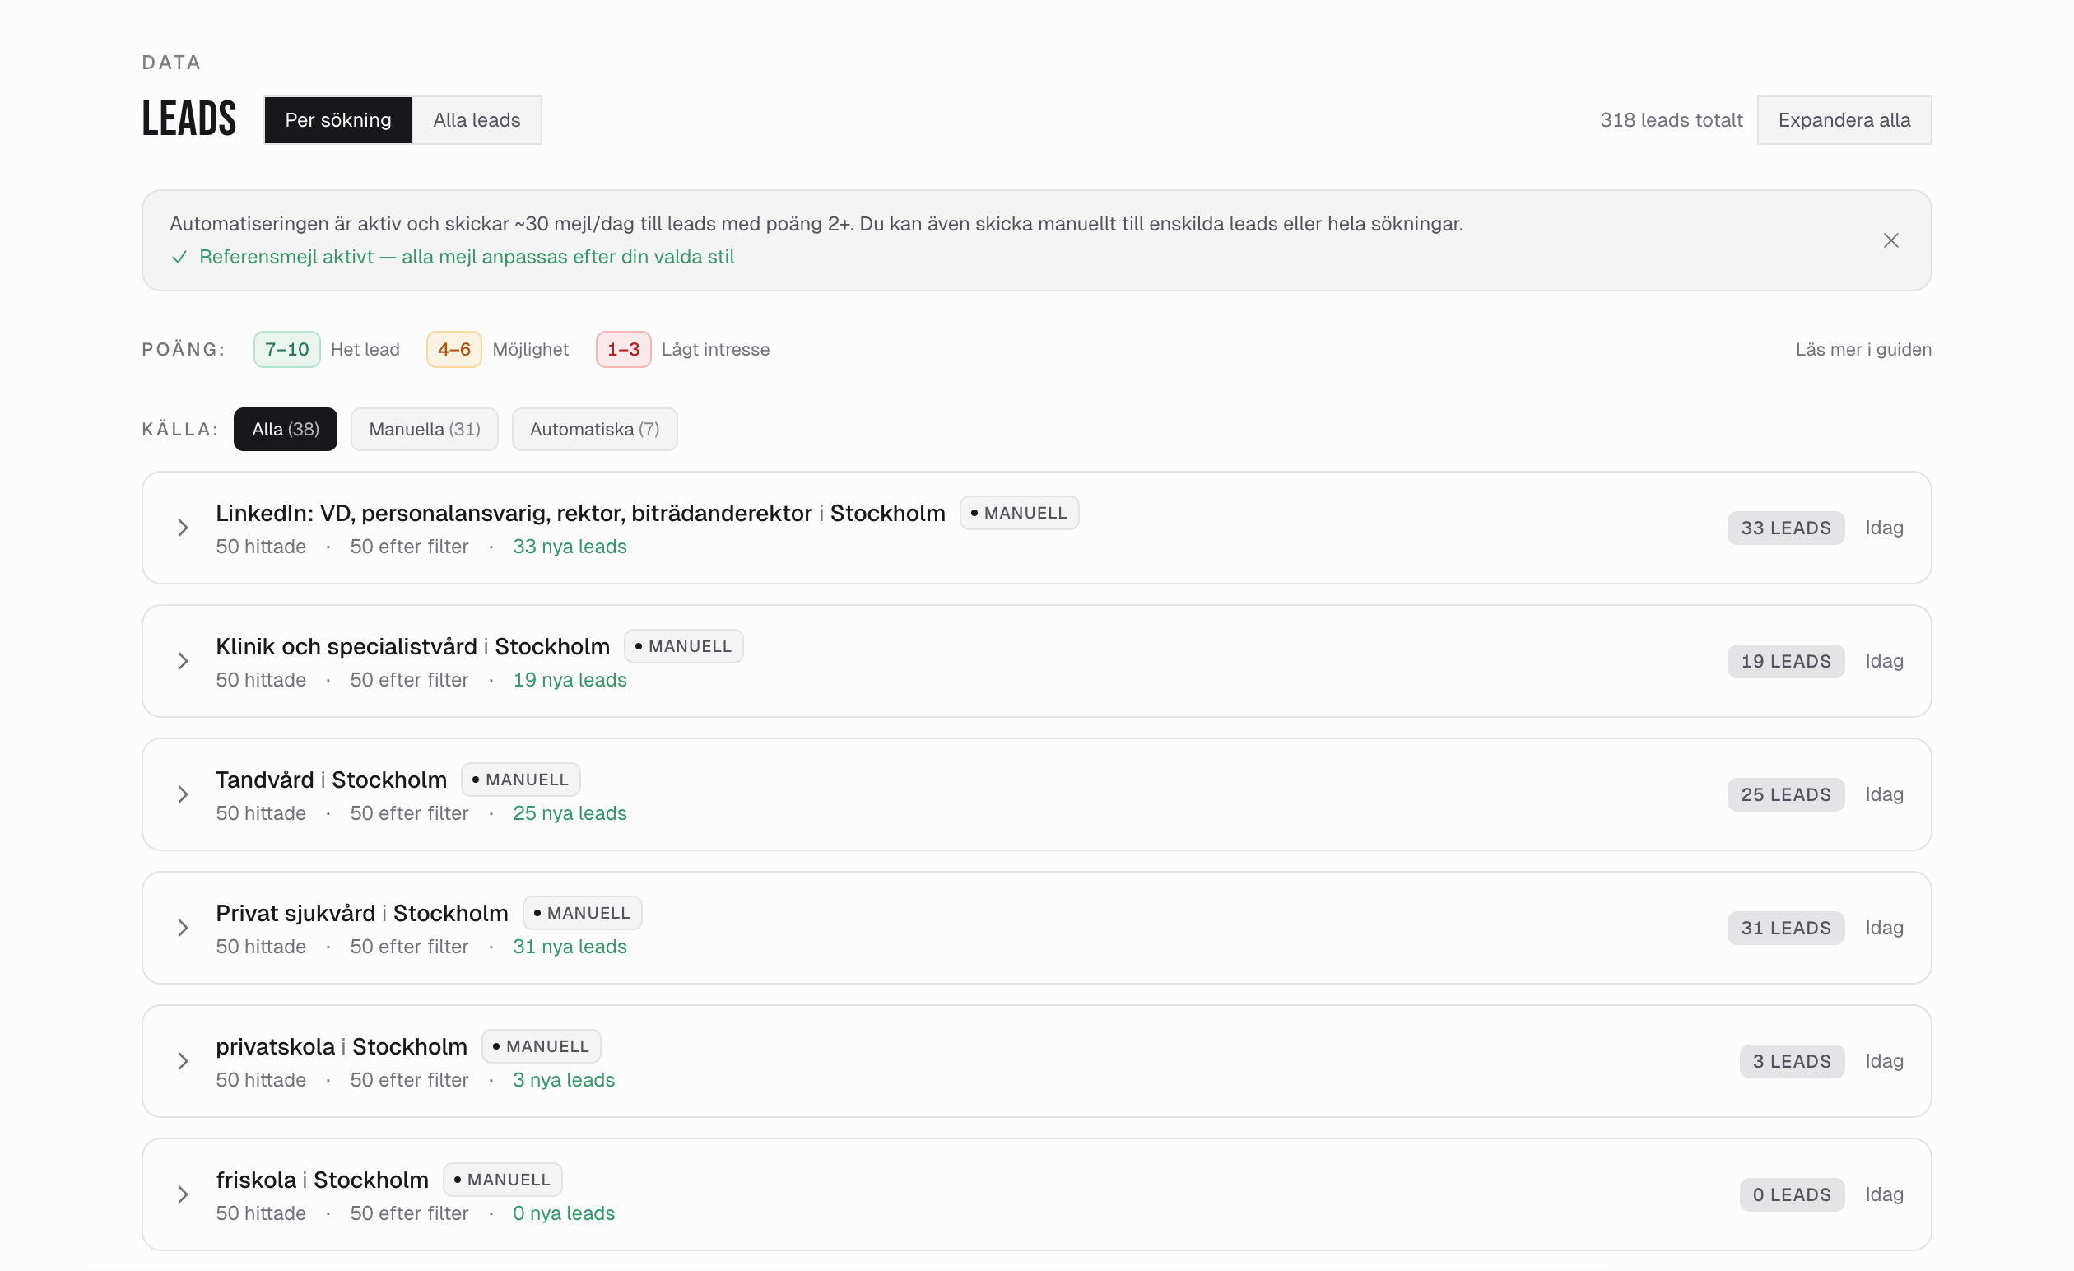Filter source by Manuella (31)
2074x1271 pixels.
(x=424, y=429)
